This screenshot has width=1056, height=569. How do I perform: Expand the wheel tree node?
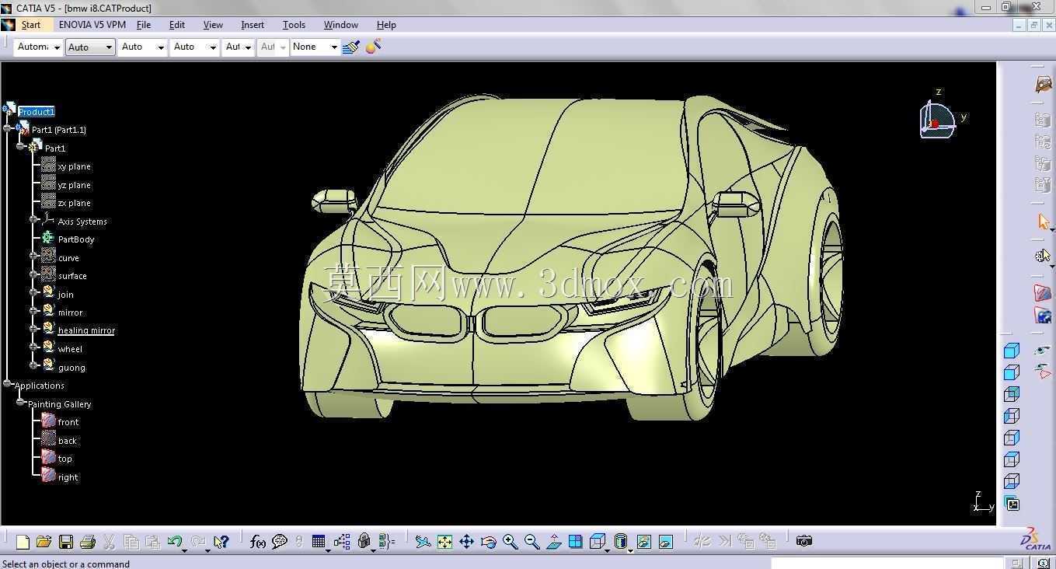(x=33, y=347)
